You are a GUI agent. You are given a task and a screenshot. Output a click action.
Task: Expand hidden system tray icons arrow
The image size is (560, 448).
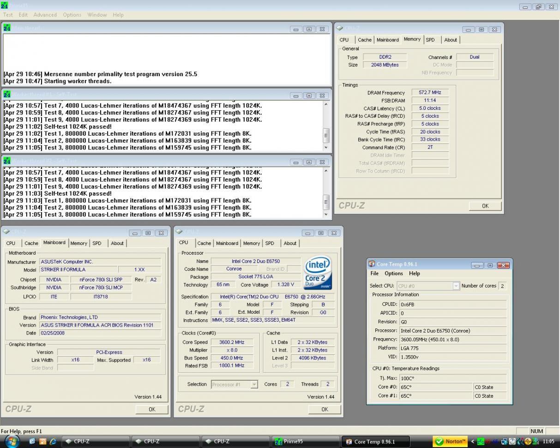pos(473,442)
